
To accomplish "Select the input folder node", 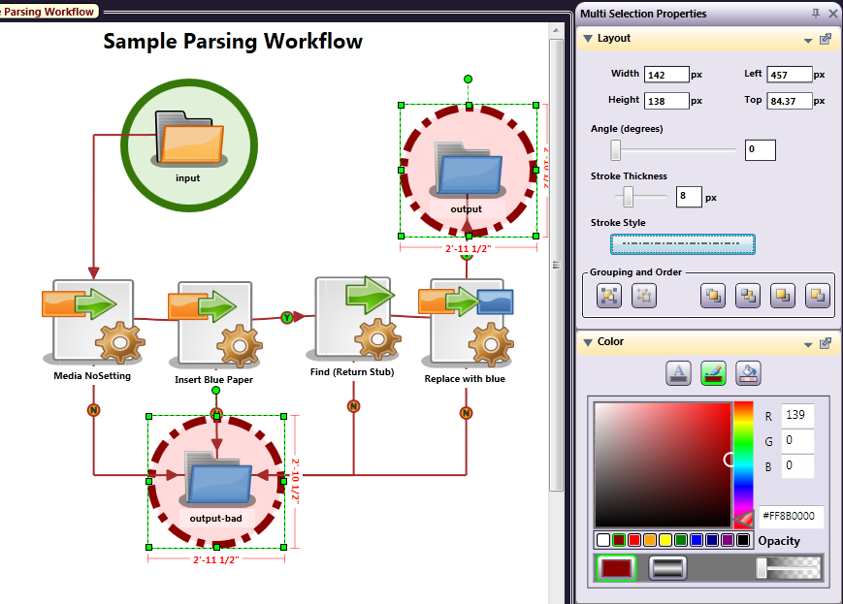I will 189,145.
